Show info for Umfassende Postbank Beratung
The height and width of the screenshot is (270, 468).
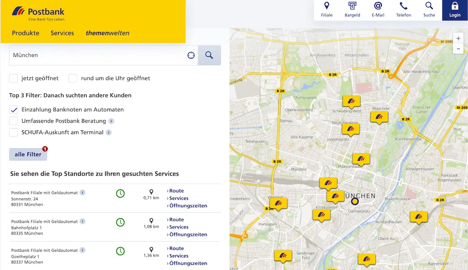pos(111,121)
